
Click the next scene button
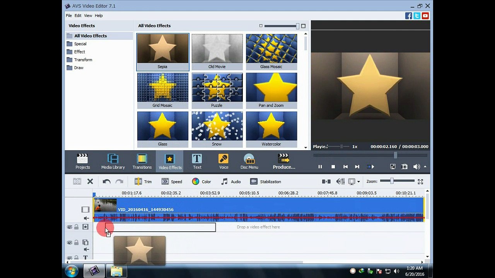pos(370,167)
